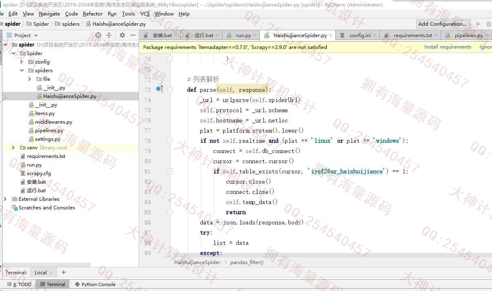Open the View menu
Screen dimensions: 492x291
point(28,13)
